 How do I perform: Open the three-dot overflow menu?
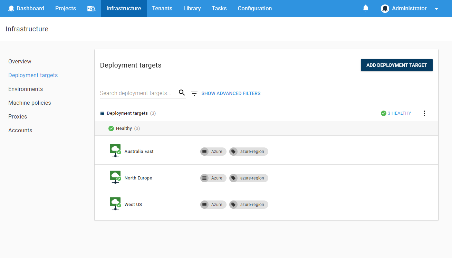coord(424,113)
